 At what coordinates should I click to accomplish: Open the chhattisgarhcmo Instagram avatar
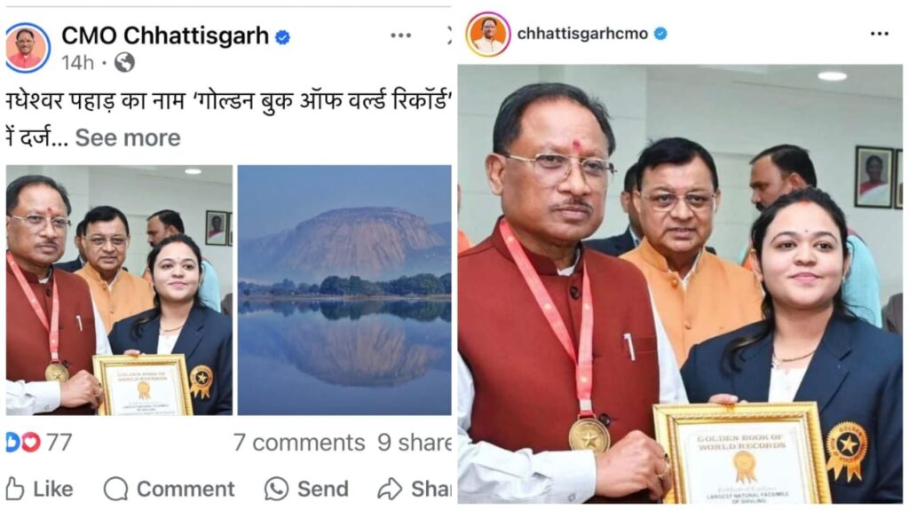click(x=488, y=35)
